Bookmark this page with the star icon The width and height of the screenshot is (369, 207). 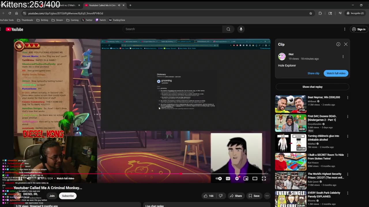coord(311,13)
